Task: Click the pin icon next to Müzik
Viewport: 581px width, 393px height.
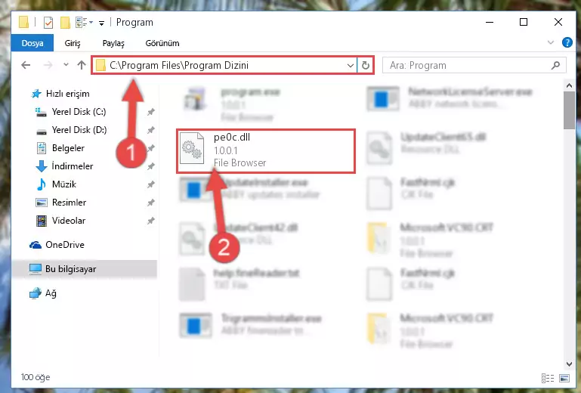Action: [x=151, y=184]
